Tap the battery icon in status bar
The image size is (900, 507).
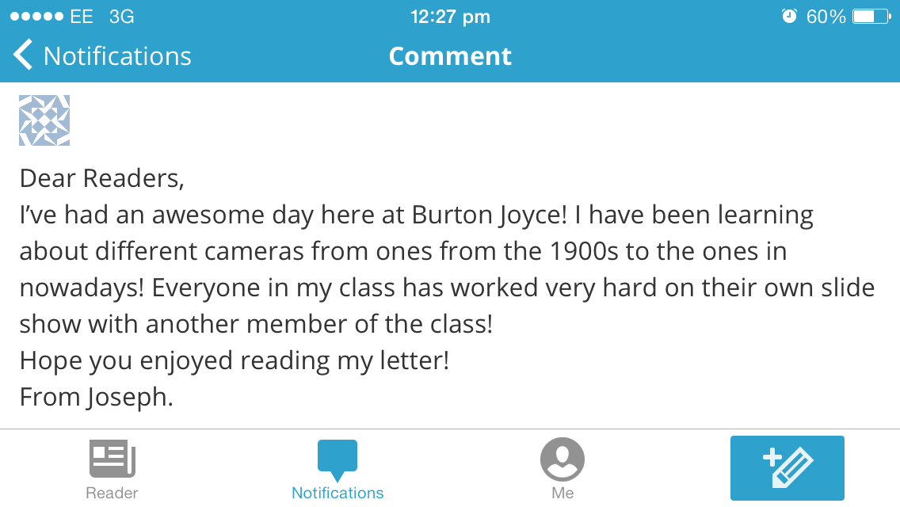coord(871,16)
